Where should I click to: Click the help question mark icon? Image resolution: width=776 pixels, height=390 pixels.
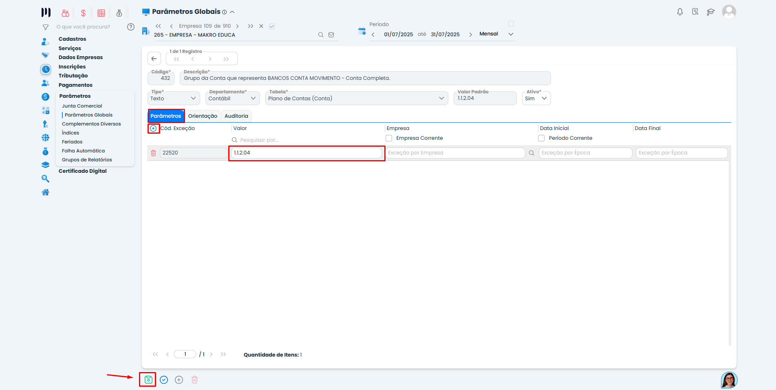tap(131, 27)
